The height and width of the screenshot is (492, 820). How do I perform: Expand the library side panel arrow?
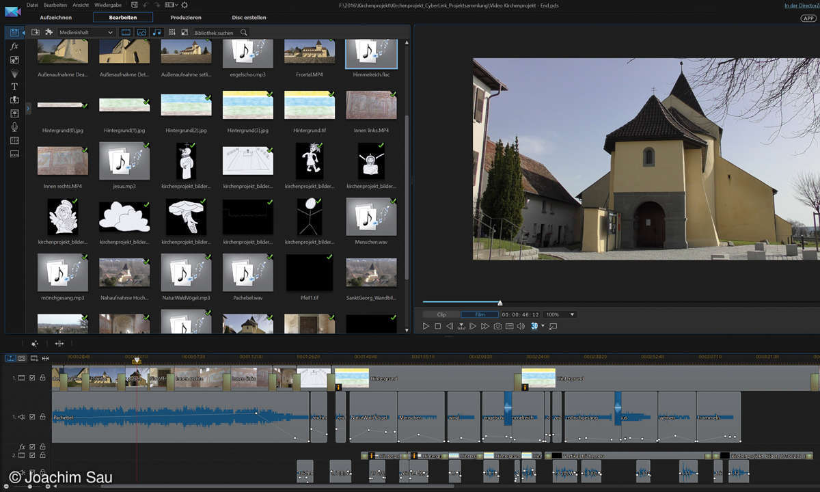click(x=28, y=108)
